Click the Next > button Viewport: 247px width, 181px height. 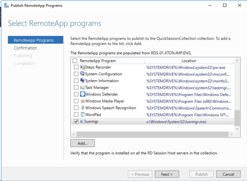167,174
